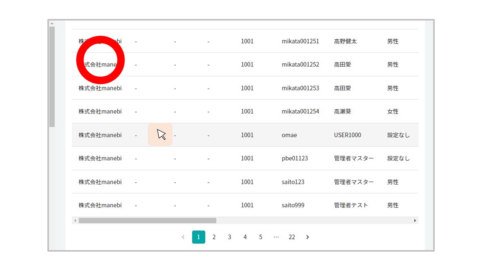Open page 4 in pagination
This screenshot has height=268, width=478.
(245, 237)
